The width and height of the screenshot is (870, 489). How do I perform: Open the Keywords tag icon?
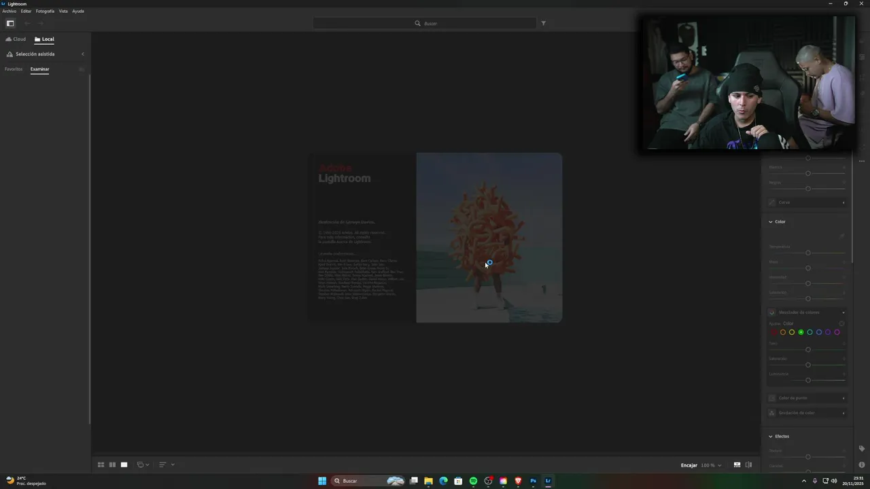(x=862, y=449)
